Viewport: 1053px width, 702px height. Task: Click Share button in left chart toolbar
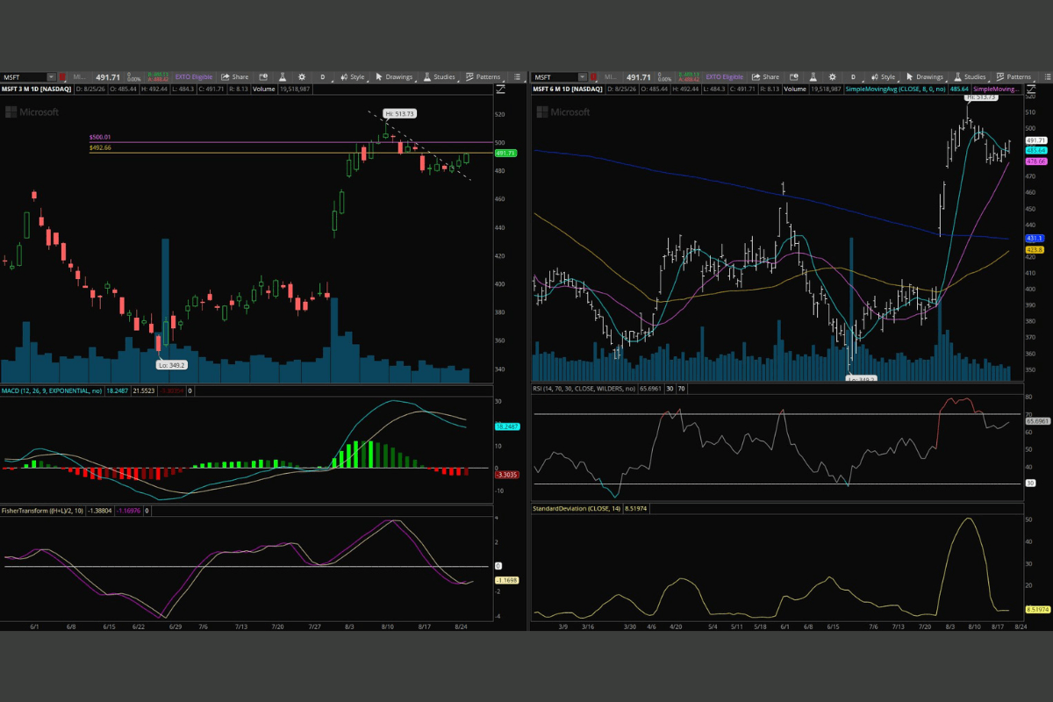tap(234, 77)
